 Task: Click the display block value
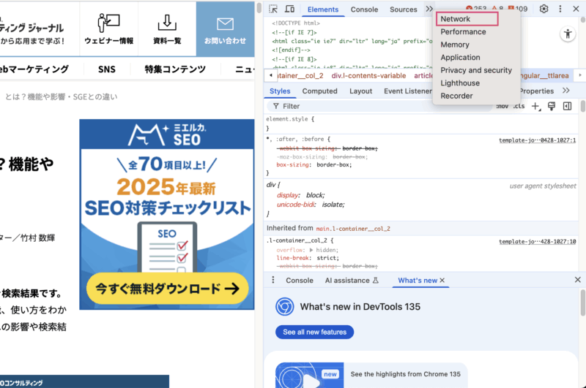(x=316, y=195)
